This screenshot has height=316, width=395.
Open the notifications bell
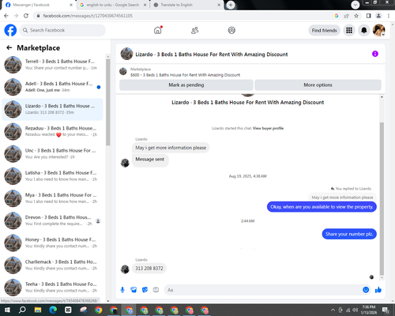364,30
